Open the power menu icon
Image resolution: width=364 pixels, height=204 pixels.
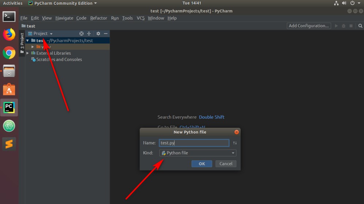(352, 3)
